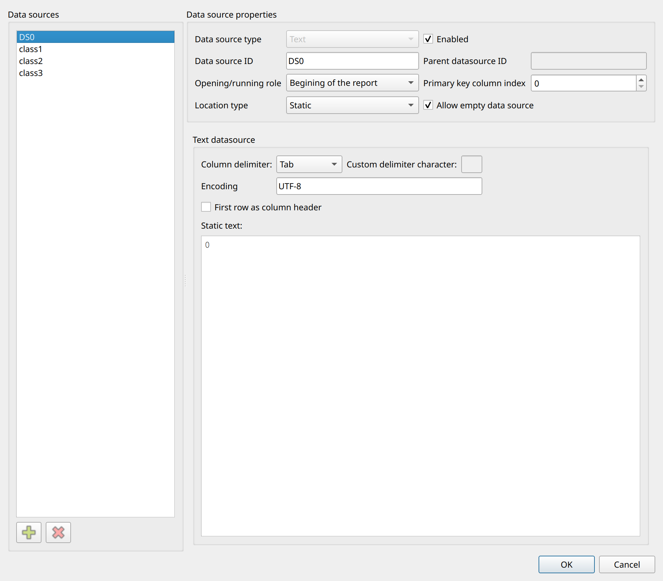Expand the Location type dropdown
This screenshot has height=581, width=663.
coord(352,105)
